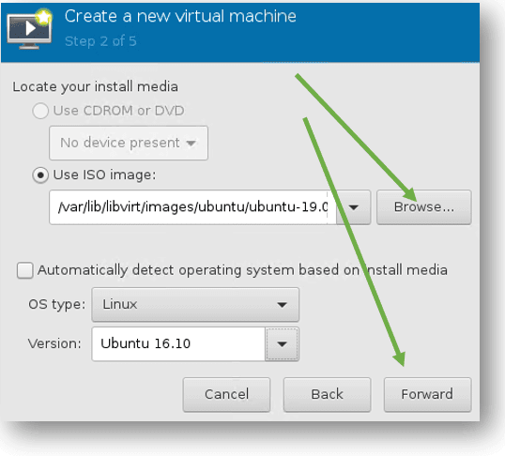
Task: Click the Locate your install media heading
Action: point(96,87)
